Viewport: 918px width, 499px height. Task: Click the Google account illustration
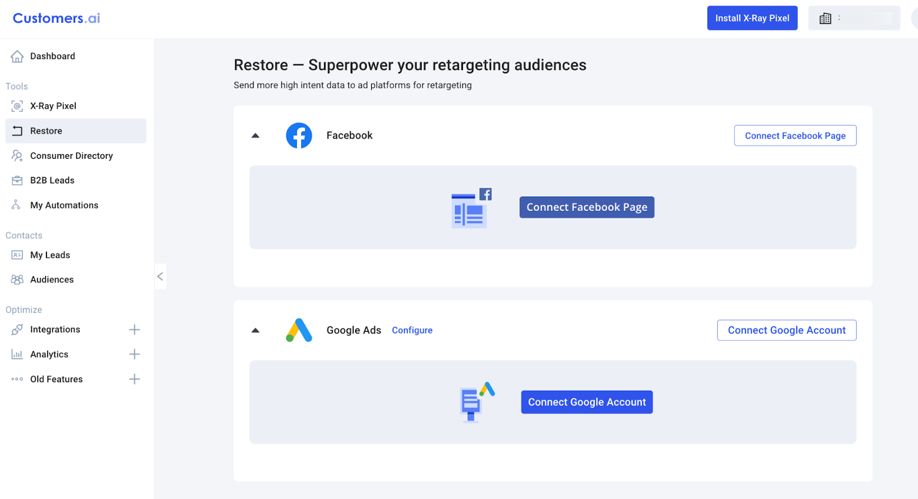(x=477, y=402)
